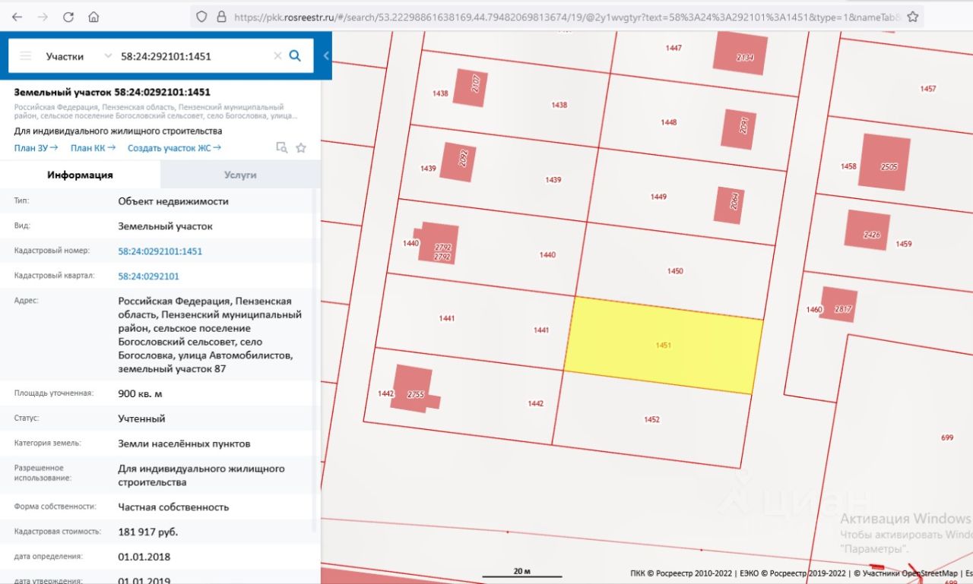The width and height of the screenshot is (973, 584).
Task: Open cadastral number link 58:24:0292101:1451
Action: pyautogui.click(x=160, y=251)
